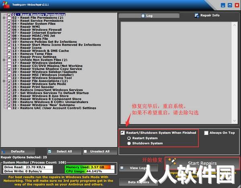Click the Defaults button icon
This screenshot has height=188, width=241.
click(x=3, y=152)
